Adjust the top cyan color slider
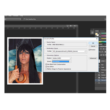Viewport: 110px width, 110px height. point(104,33)
